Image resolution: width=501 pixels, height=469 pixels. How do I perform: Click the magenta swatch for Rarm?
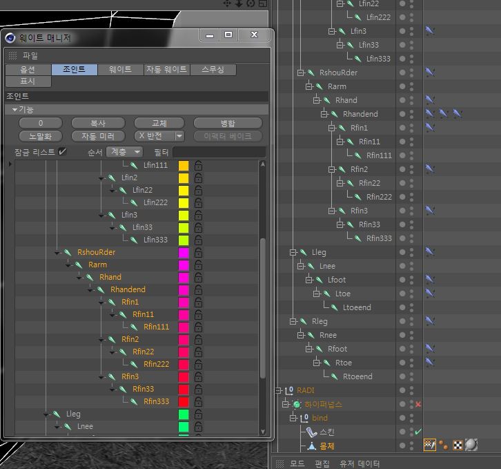[184, 265]
